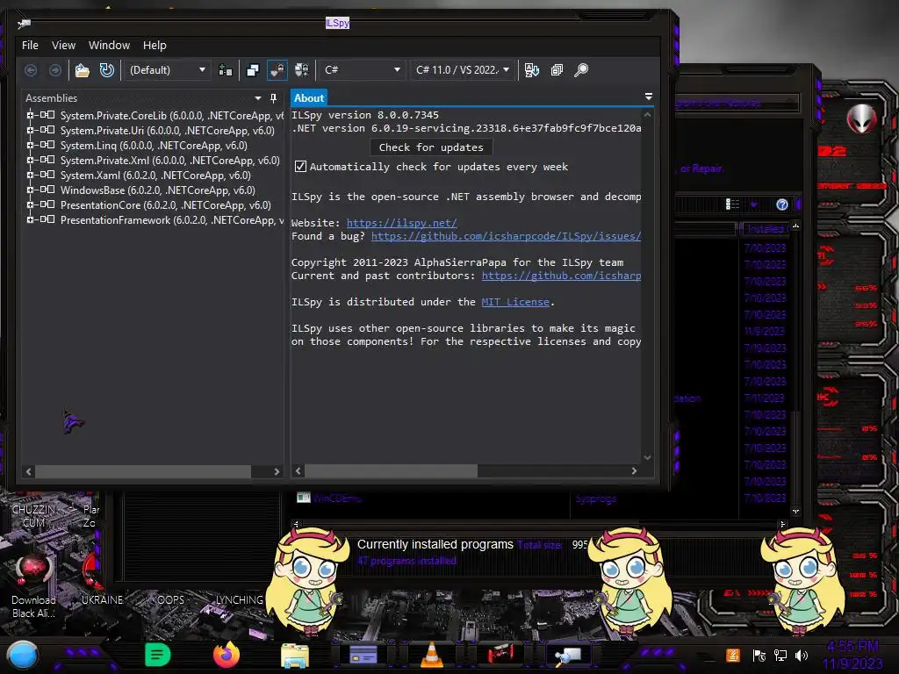Open the Assemblies panel options arrow
Screen dimensions: 899x674
coord(258,98)
